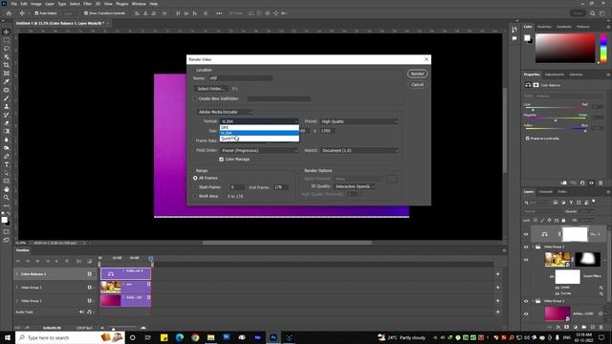Toggle the Preserve Luminosity checkbox

click(528, 139)
